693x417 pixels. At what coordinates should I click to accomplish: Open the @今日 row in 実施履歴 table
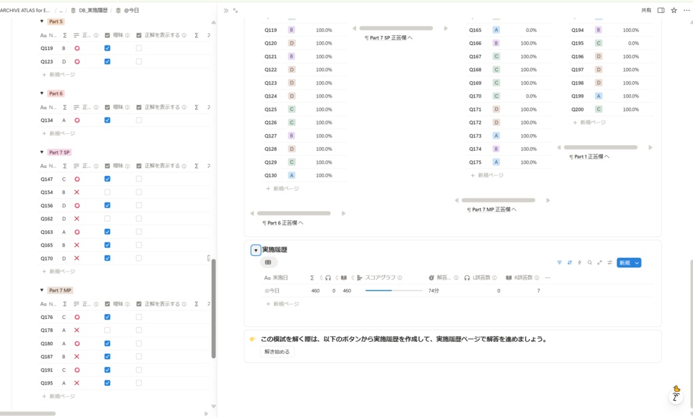pos(272,290)
